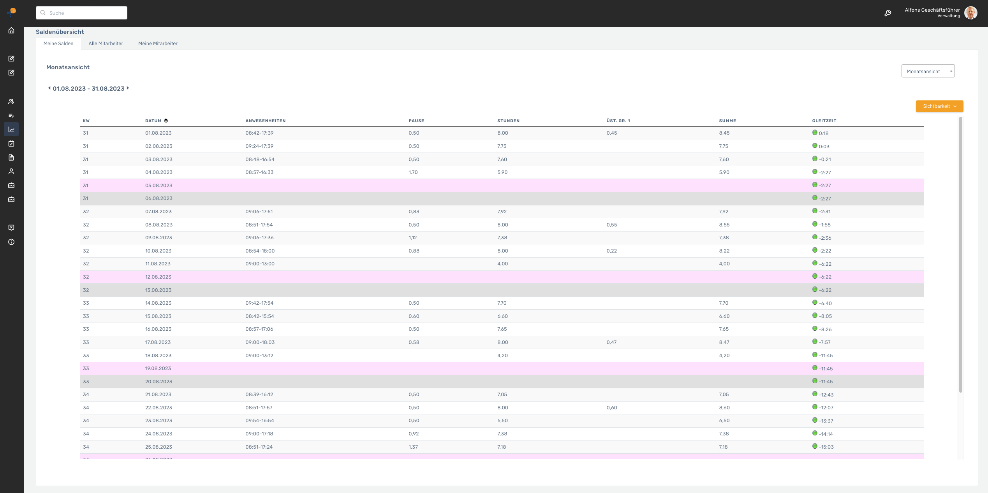Open the home icon in sidebar
Screen dimensions: 988x493
pos(11,30)
